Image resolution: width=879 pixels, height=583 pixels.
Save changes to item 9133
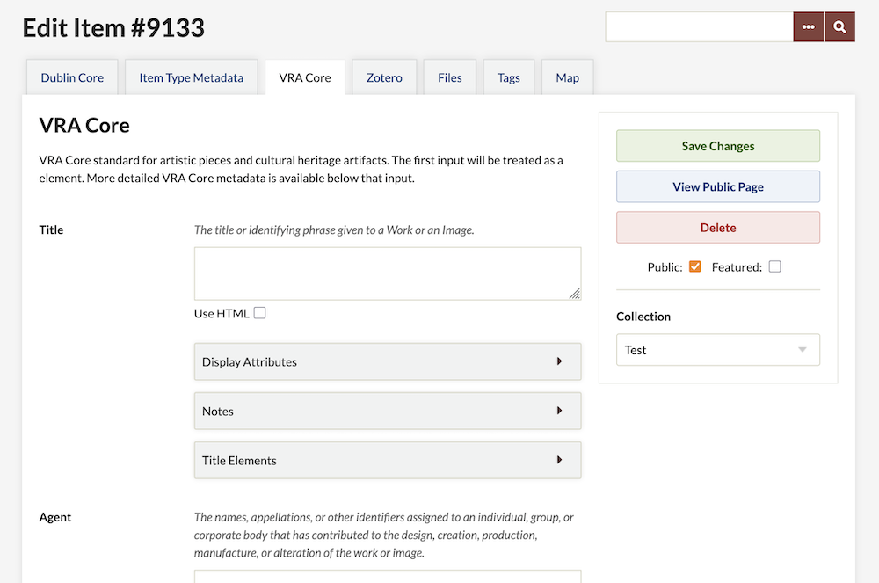click(717, 145)
